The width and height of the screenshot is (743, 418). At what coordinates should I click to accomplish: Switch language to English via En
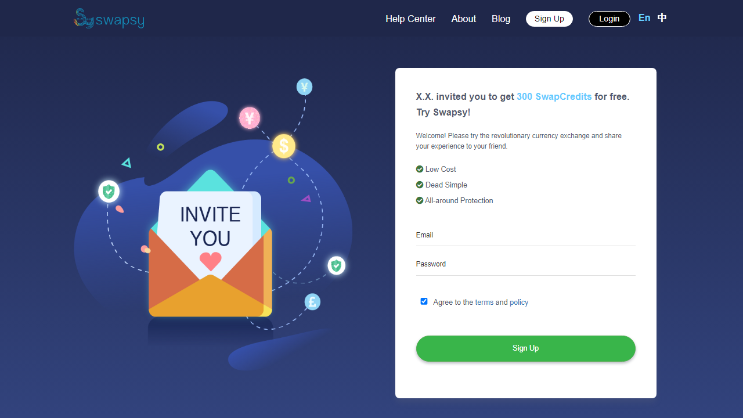(644, 18)
